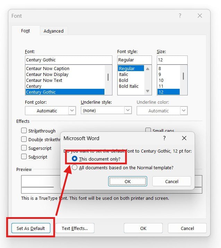Select the Century font
221x248 pixels.
[65, 86]
